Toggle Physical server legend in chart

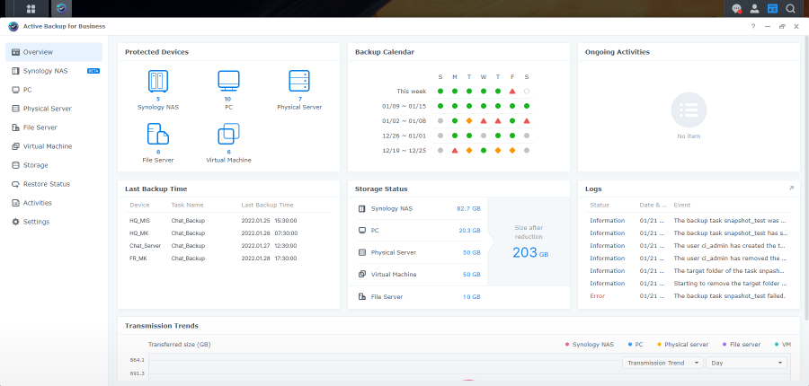click(x=682, y=344)
